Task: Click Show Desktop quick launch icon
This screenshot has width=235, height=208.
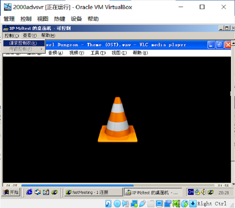Action: click(46, 192)
